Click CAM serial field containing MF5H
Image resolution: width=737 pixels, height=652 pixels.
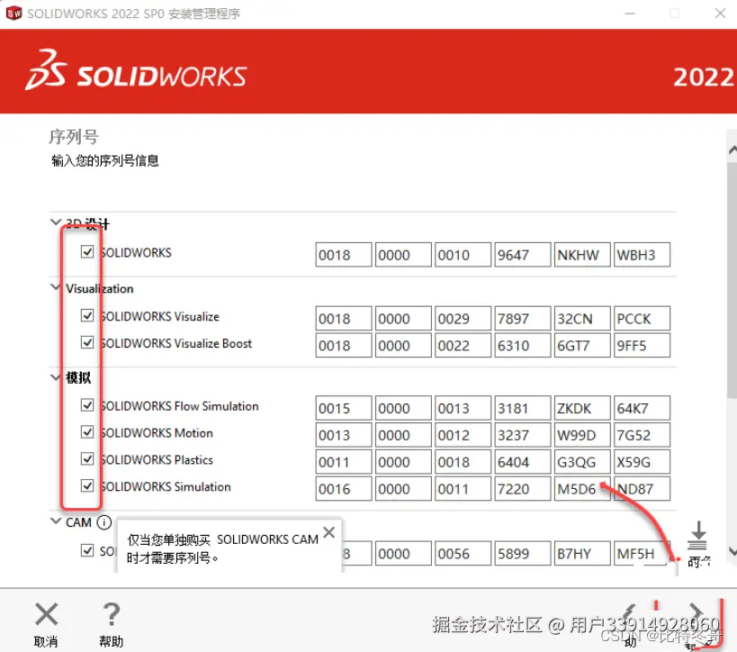click(642, 553)
